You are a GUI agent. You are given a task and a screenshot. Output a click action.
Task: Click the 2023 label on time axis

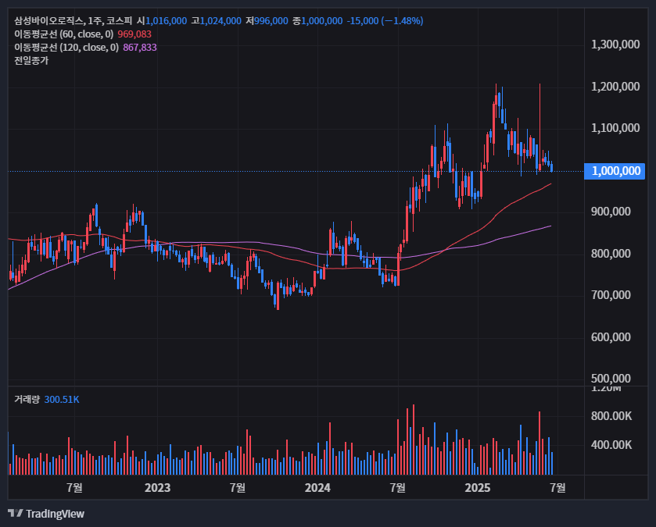pos(157,488)
